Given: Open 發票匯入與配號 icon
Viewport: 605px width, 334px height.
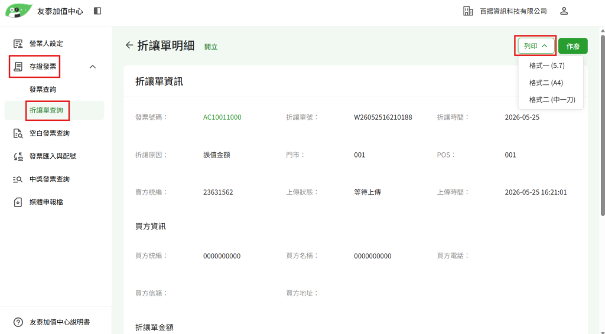Looking at the screenshot, I should tap(18, 156).
